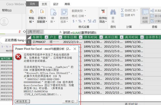Open filter dropdown for 车牌号 column
The height and width of the screenshot is (105, 161).
pyautogui.click(x=46, y=37)
